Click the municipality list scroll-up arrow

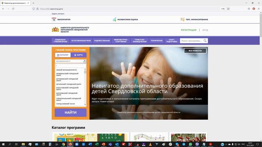85,69
